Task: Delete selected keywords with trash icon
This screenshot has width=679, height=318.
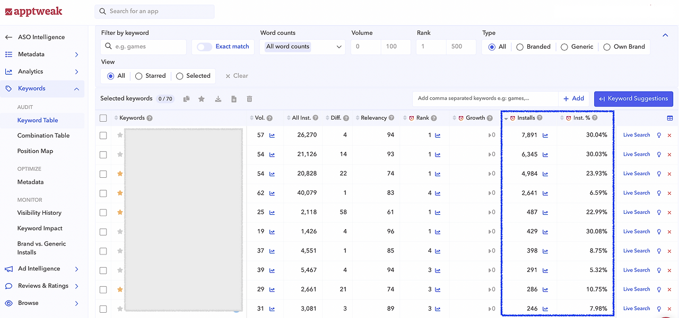Action: [x=249, y=99]
